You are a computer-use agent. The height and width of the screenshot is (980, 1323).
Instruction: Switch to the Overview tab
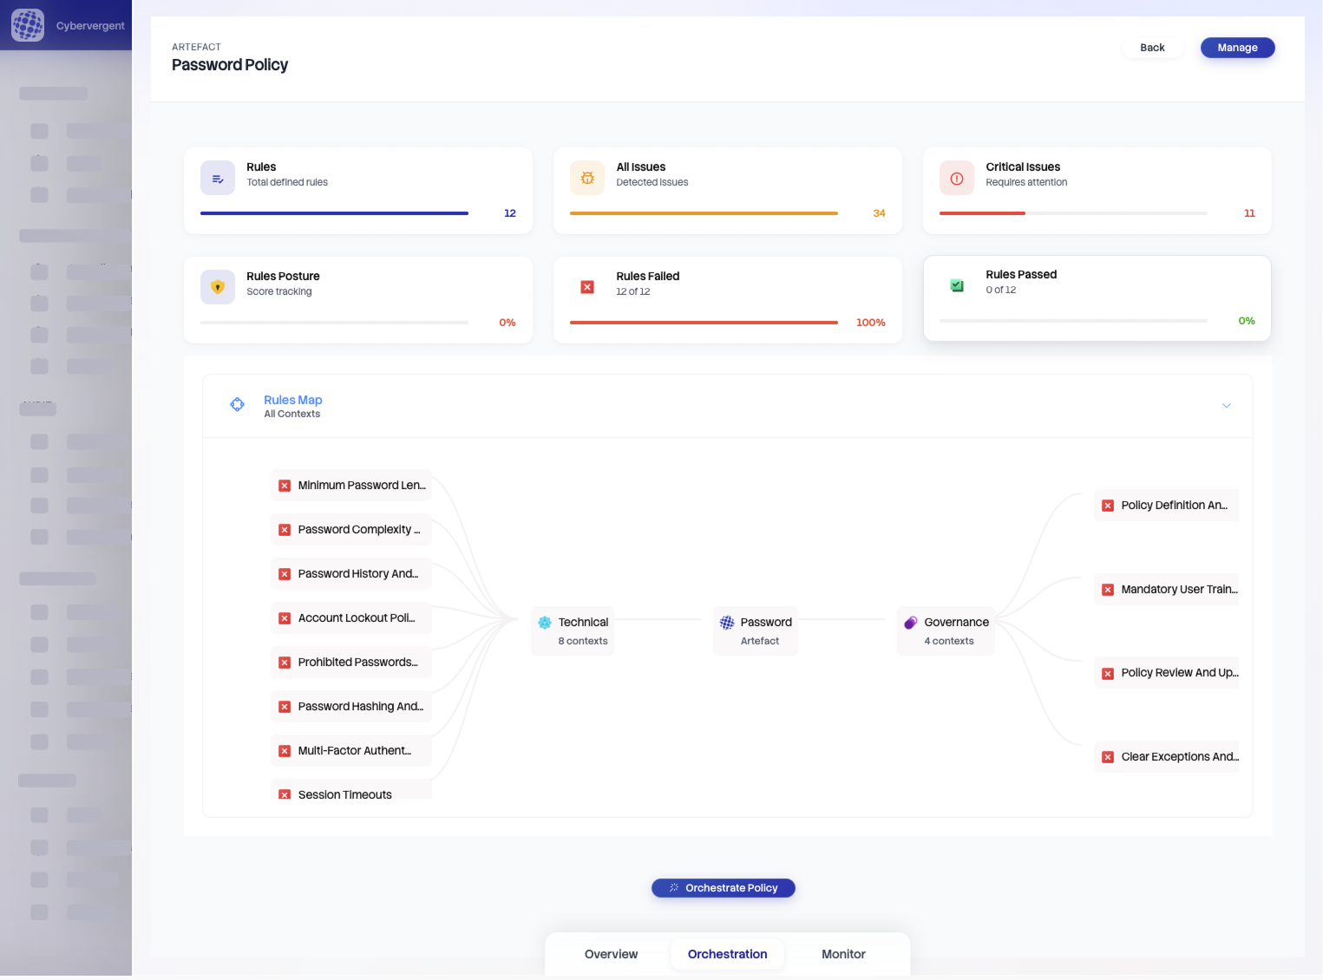611,954
